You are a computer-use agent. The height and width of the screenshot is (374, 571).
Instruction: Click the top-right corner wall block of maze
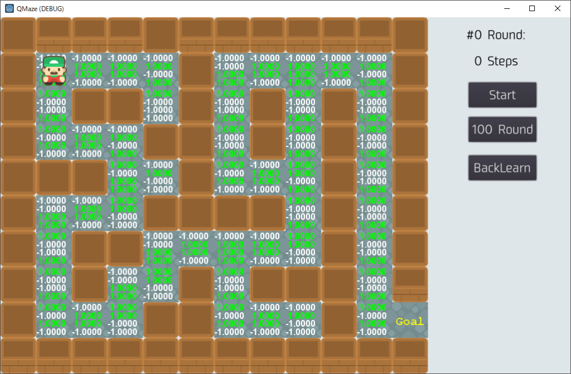410,35
